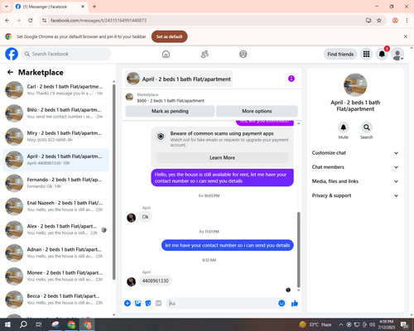Image resolution: width=414 pixels, height=331 pixels.
Task: Click April's phone number message 4408961330
Action: coord(156,281)
